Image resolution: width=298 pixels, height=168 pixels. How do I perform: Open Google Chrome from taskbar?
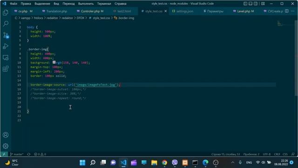(x=164, y=162)
